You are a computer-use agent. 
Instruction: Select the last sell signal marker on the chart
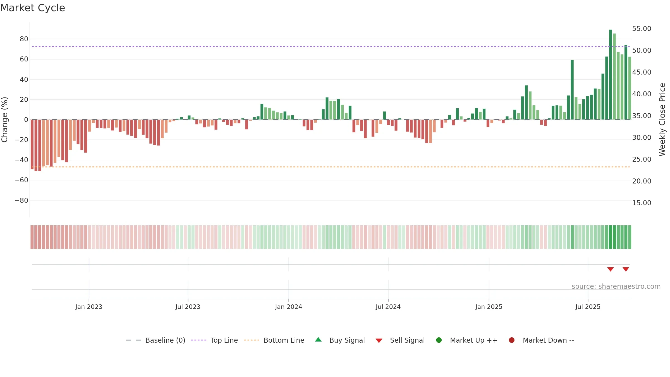626,269
